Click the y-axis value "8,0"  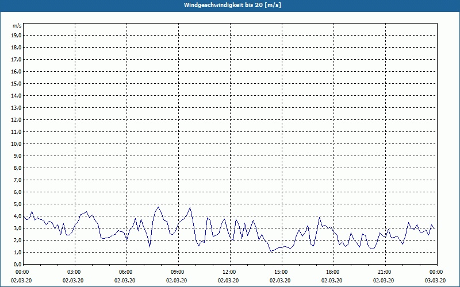coord(17,168)
